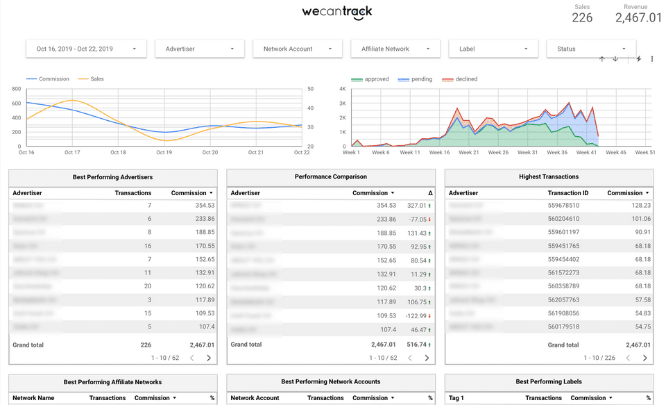Click transaction ID 560179518
The height and width of the screenshot is (405, 666).
click(563, 327)
